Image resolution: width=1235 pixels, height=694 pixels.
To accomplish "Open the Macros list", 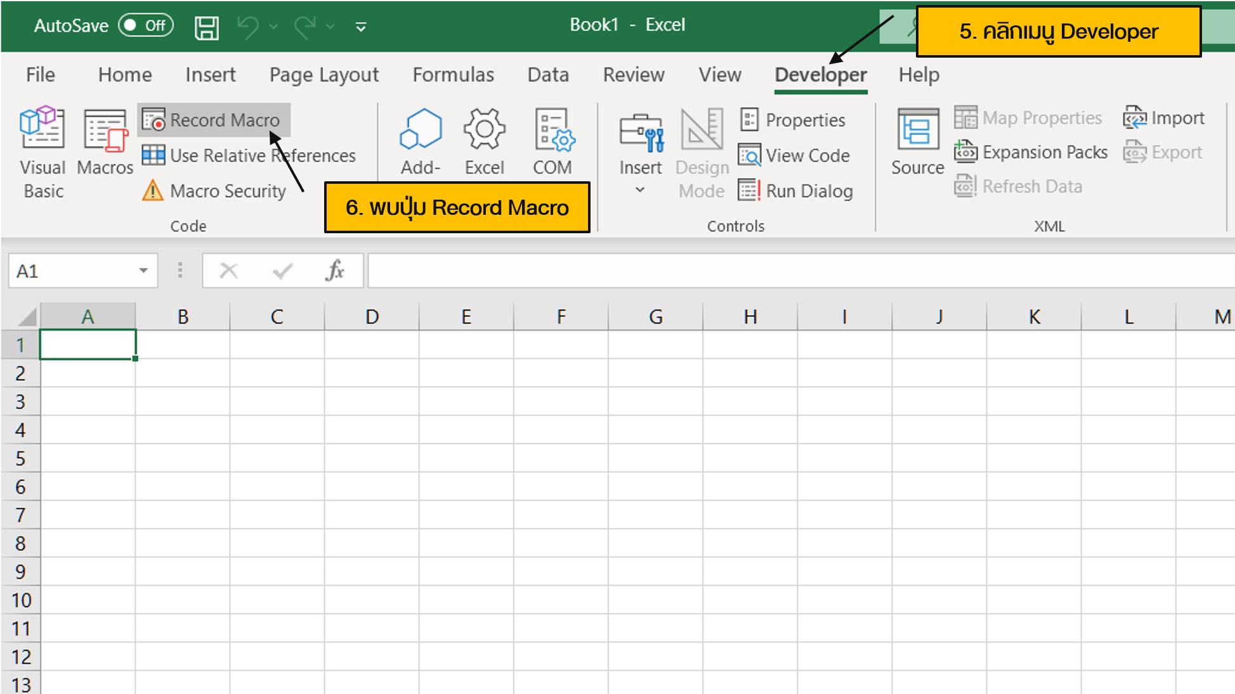I will (105, 143).
